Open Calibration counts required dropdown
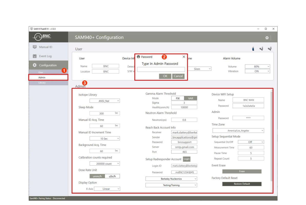This screenshot has height=205, width=306. (105, 164)
